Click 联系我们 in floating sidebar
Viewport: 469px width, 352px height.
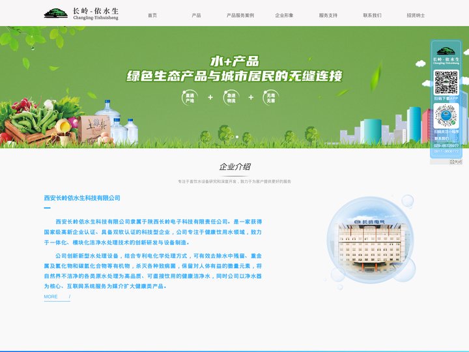pos(442,139)
